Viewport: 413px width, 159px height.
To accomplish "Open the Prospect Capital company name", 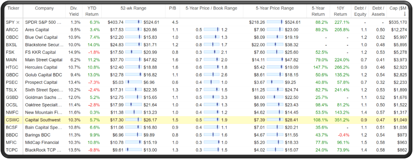I will pos(41,82).
